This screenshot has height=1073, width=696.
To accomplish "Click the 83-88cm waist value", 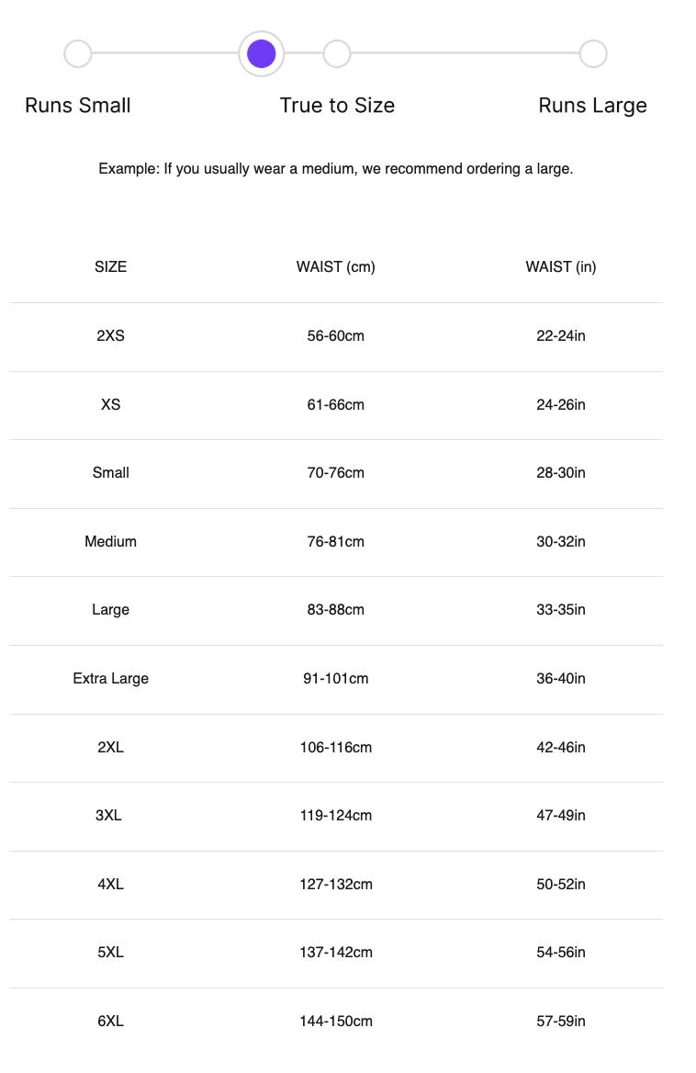I will [335, 610].
